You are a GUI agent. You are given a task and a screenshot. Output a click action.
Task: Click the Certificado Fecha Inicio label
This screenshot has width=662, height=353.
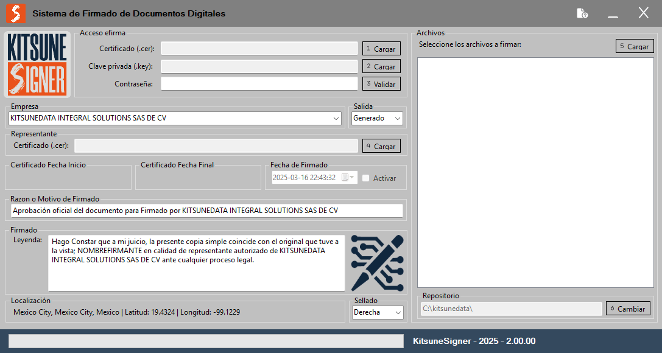(48, 165)
